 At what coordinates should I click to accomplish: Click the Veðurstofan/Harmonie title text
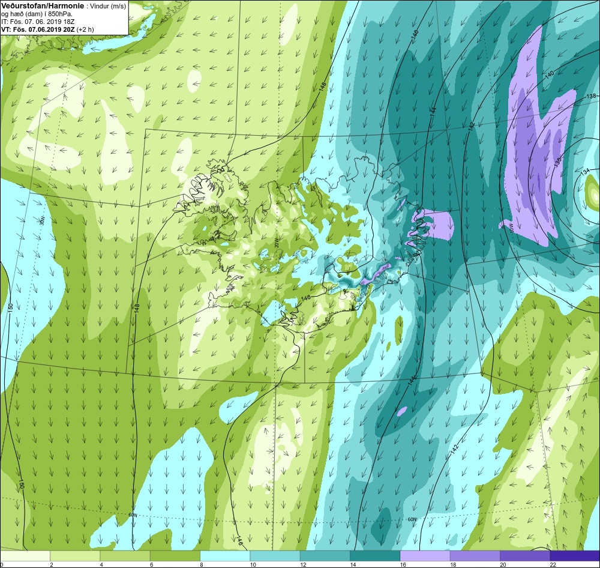point(42,6)
